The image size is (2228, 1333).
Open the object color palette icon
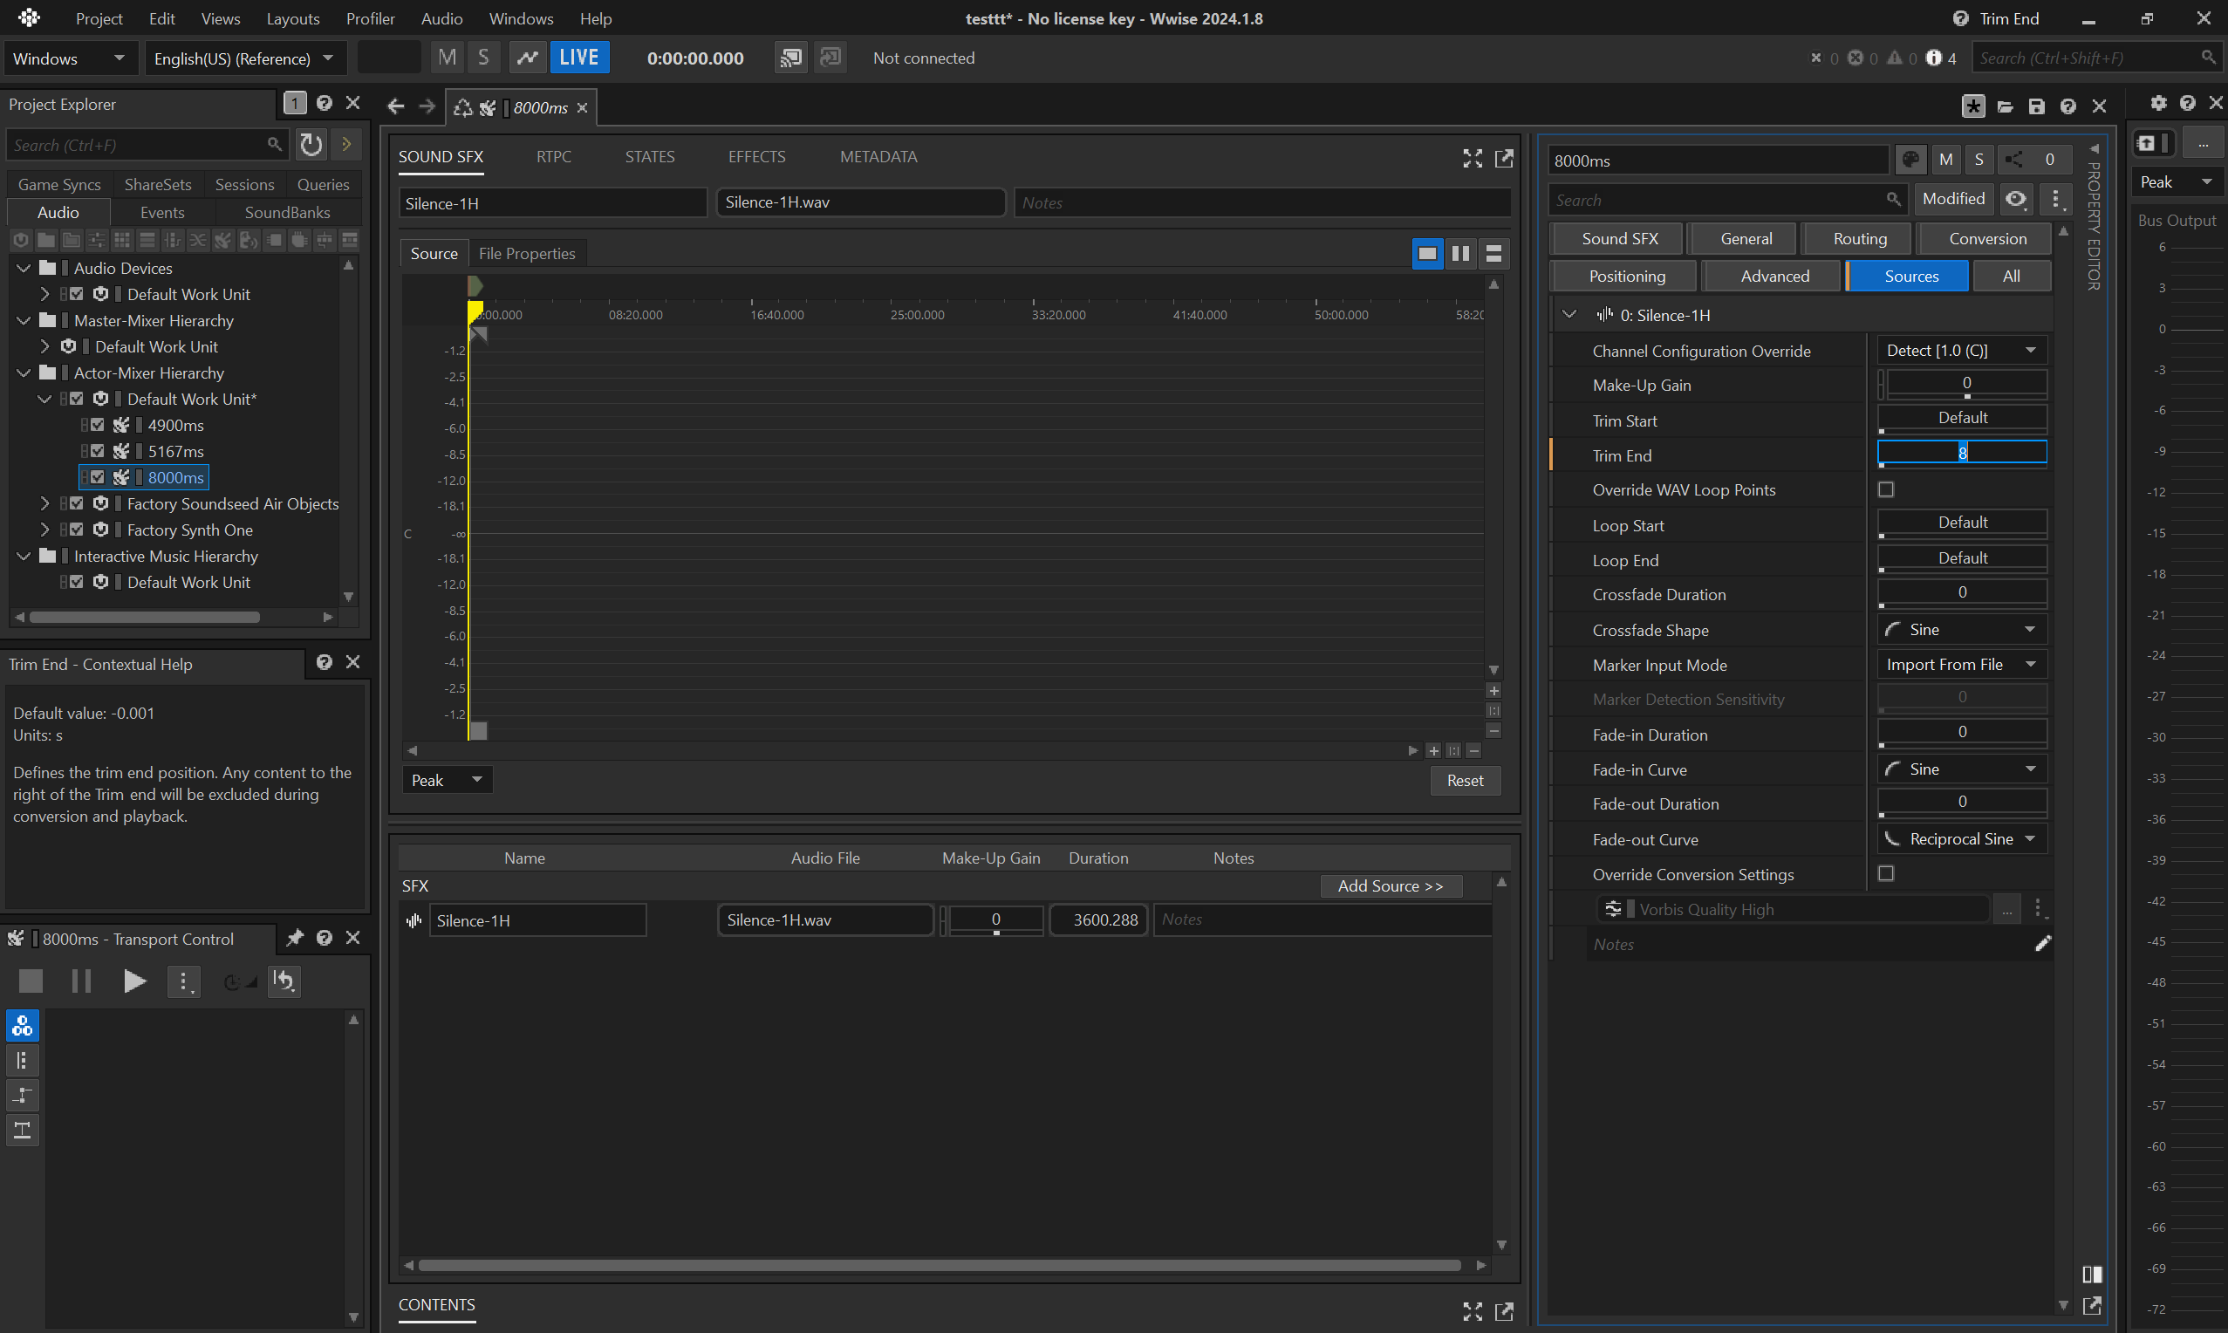(x=1910, y=160)
